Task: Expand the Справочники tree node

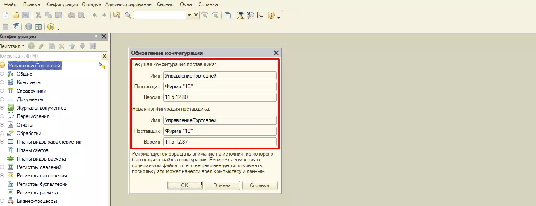Action: (x=2, y=91)
